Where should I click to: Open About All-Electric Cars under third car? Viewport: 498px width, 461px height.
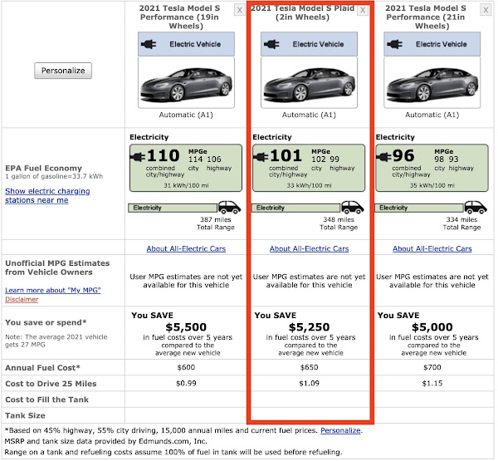432,248
